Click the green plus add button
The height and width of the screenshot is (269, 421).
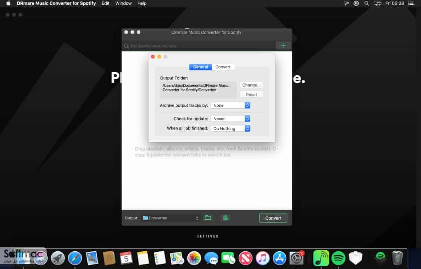tap(283, 46)
